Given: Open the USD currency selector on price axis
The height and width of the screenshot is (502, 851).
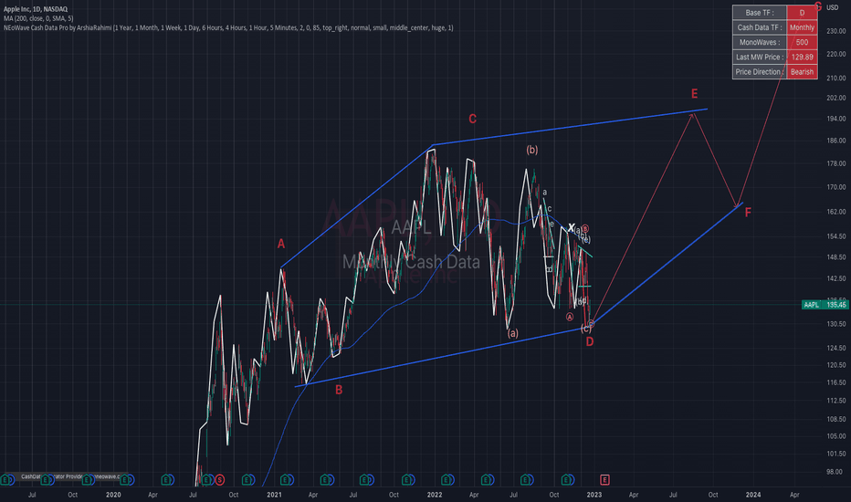Looking at the screenshot, I should tap(832, 7).
